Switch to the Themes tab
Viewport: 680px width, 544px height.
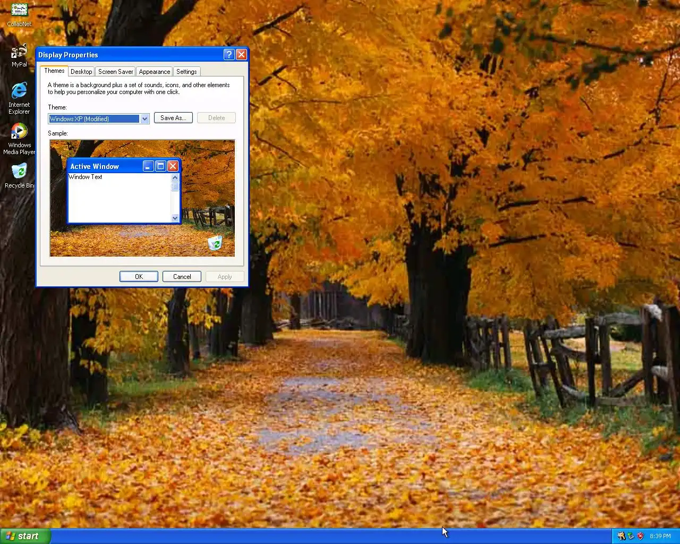click(x=54, y=71)
